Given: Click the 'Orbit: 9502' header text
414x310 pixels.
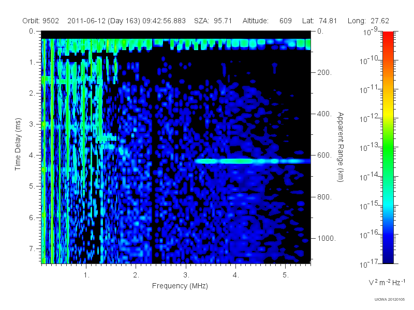Looking at the screenshot, I should coord(40,21).
